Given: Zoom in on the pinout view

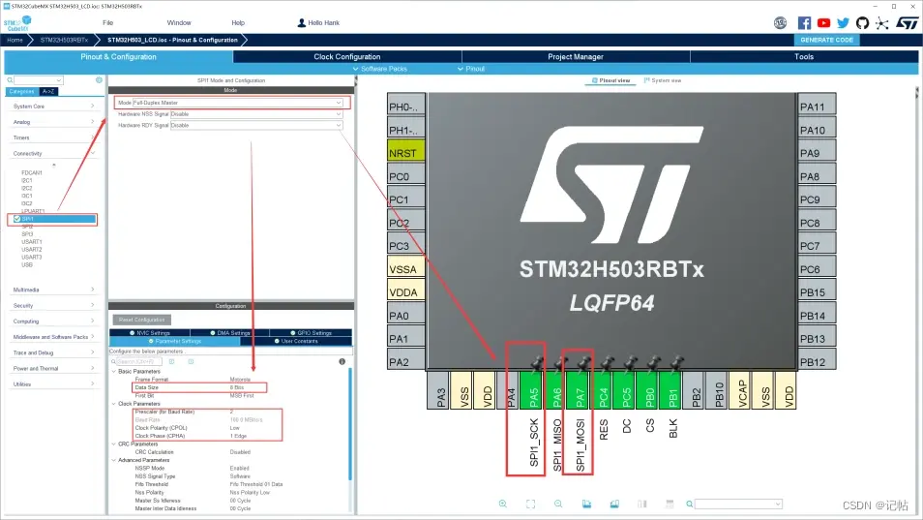Looking at the screenshot, I should [503, 505].
